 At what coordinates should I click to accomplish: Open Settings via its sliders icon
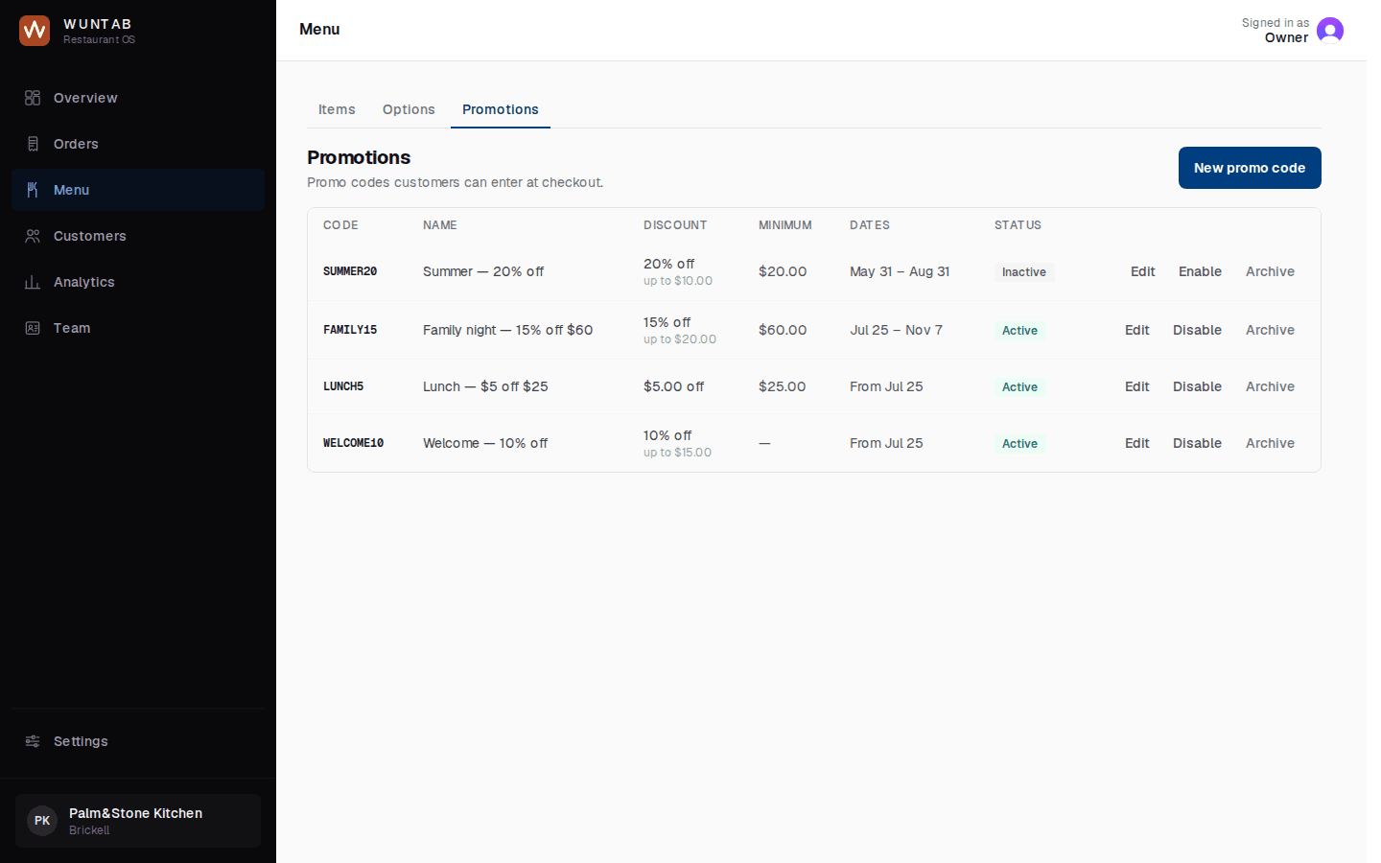click(x=33, y=741)
